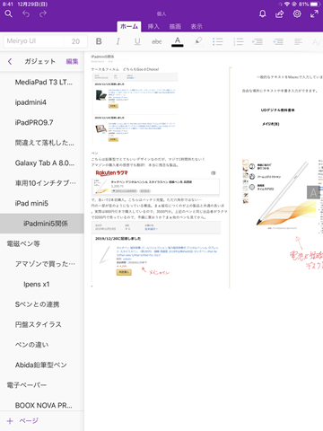This screenshot has height=431, width=323.
Task: Toggle italic formatting
Action: coord(118,41)
